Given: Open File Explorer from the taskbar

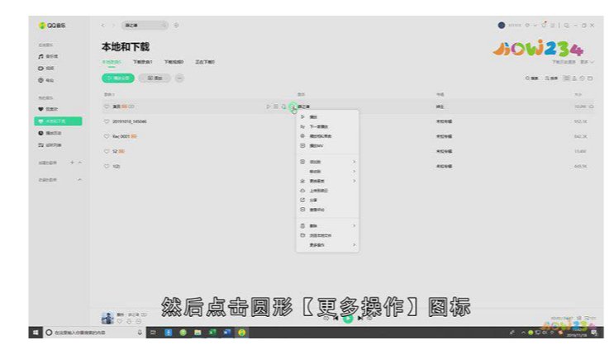Looking at the screenshot, I should coord(198,333).
